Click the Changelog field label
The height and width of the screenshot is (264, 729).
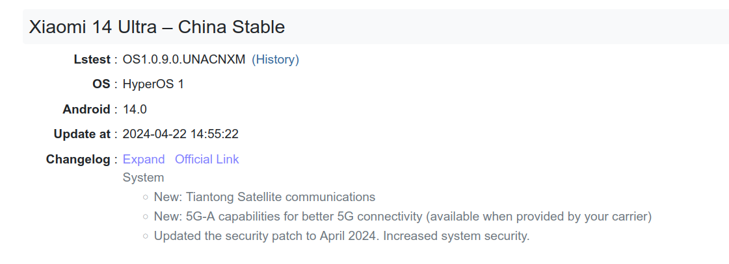[78, 159]
